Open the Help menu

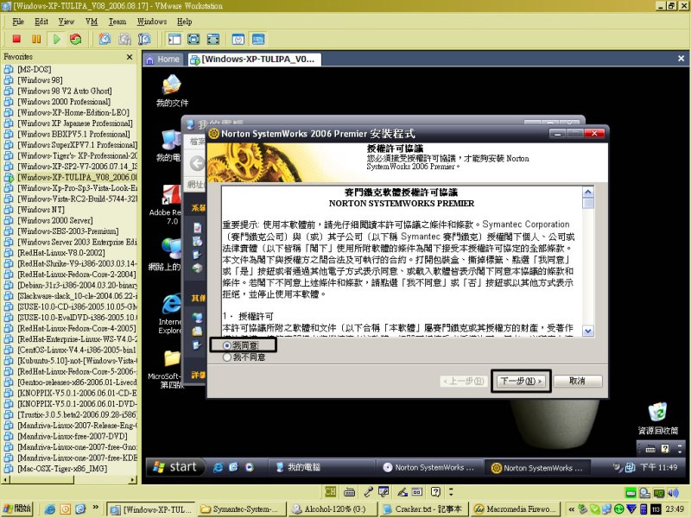click(x=184, y=21)
